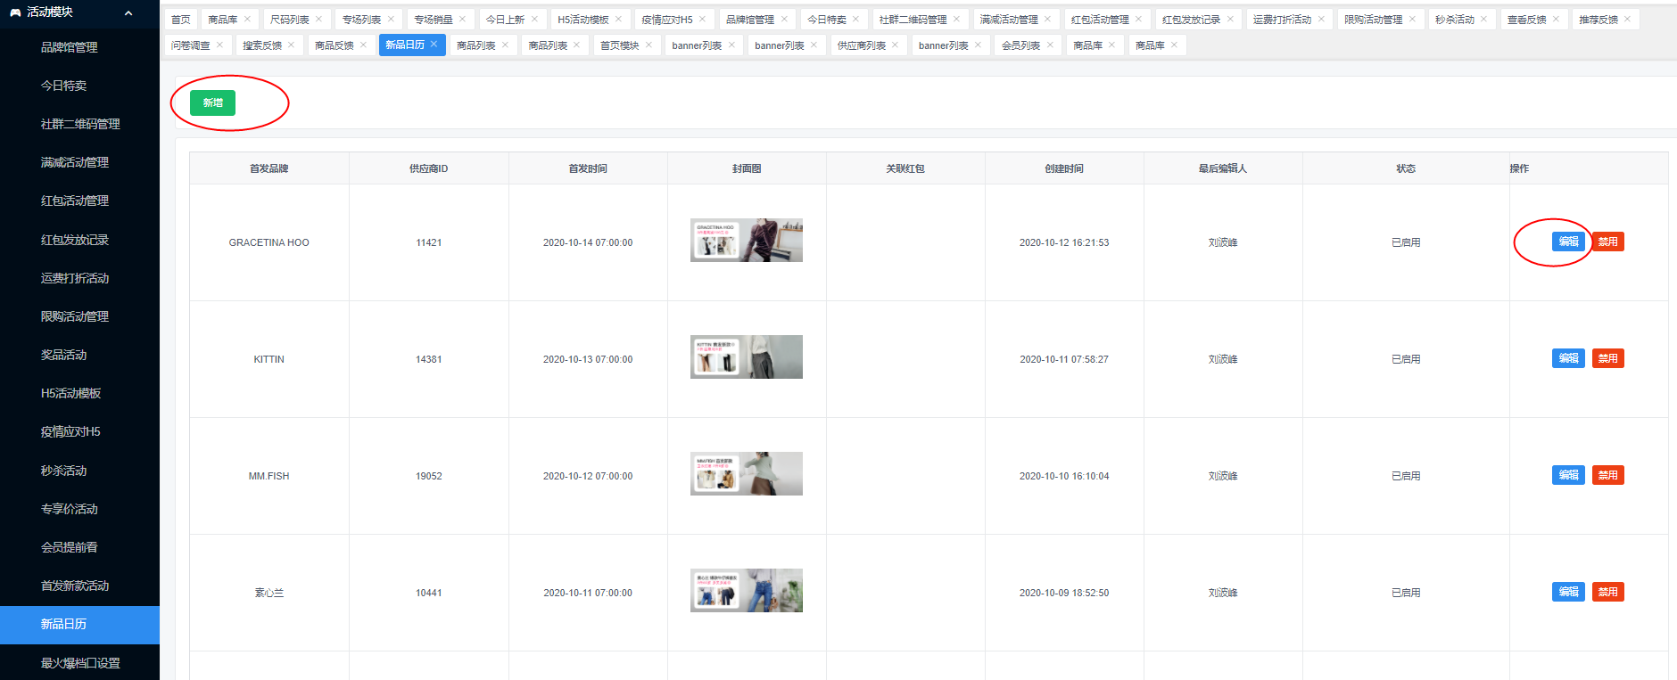Disable the GRACETINA HOO entry
The image size is (1677, 680).
click(x=1607, y=242)
